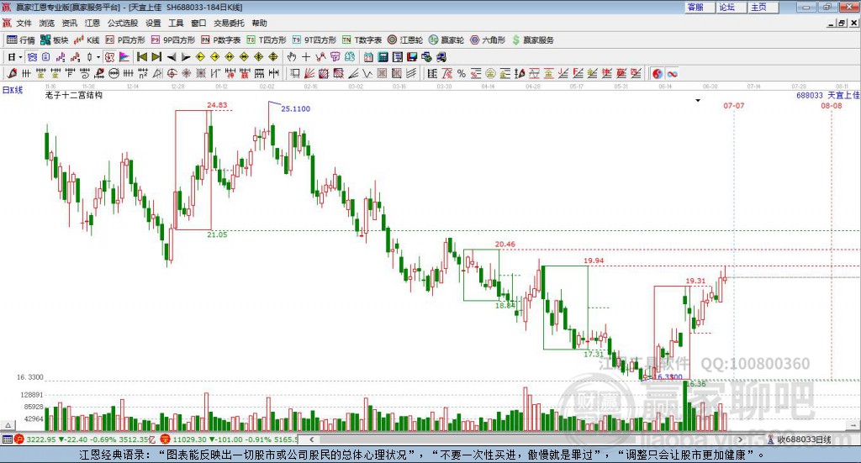Open the 9T四方形 tool
Screen dimensions: 861x463
[x=314, y=40]
